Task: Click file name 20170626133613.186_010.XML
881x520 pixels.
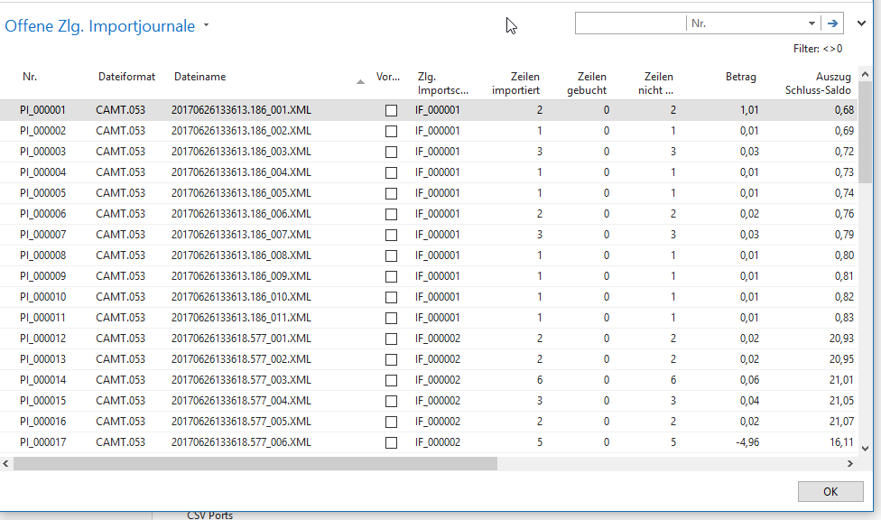Action: pos(241,297)
